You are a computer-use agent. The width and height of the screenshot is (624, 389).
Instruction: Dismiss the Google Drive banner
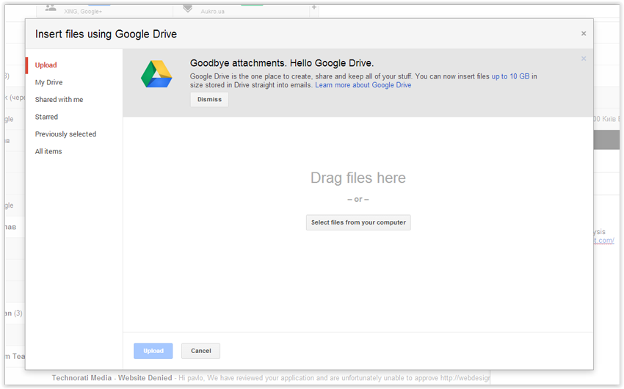pyautogui.click(x=209, y=99)
